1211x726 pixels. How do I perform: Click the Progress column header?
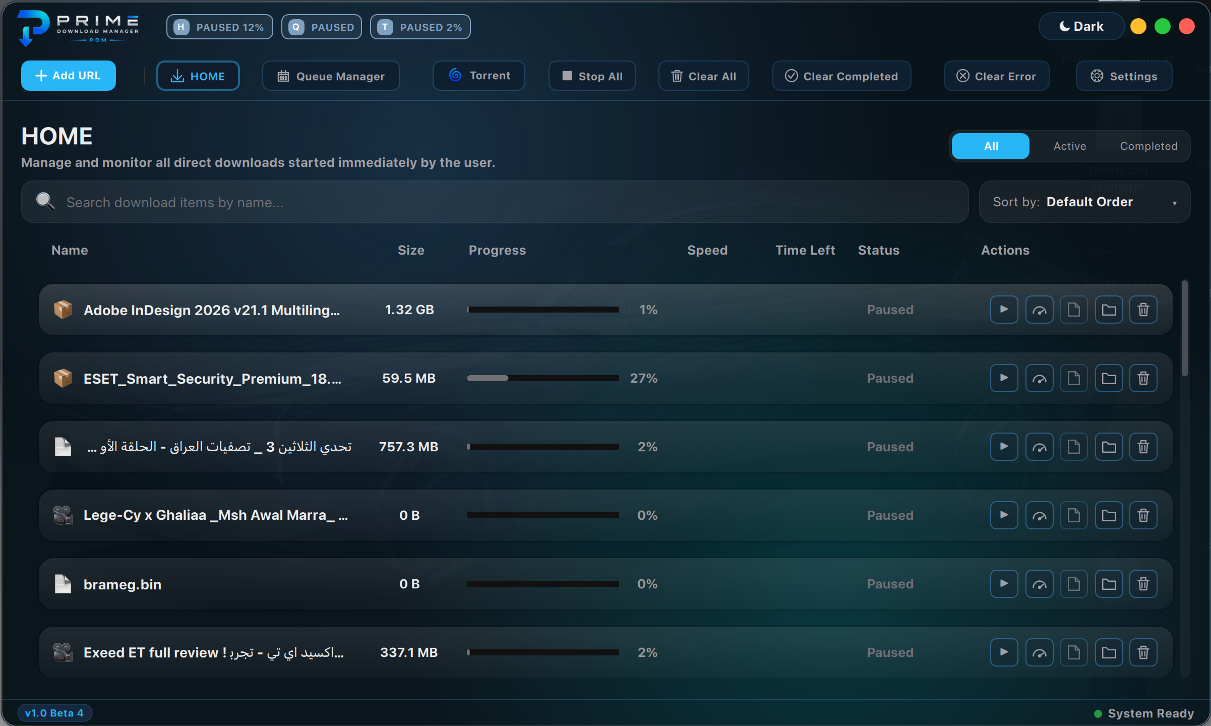click(x=497, y=250)
